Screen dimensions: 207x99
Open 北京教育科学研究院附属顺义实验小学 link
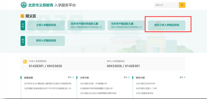tap(96, 88)
